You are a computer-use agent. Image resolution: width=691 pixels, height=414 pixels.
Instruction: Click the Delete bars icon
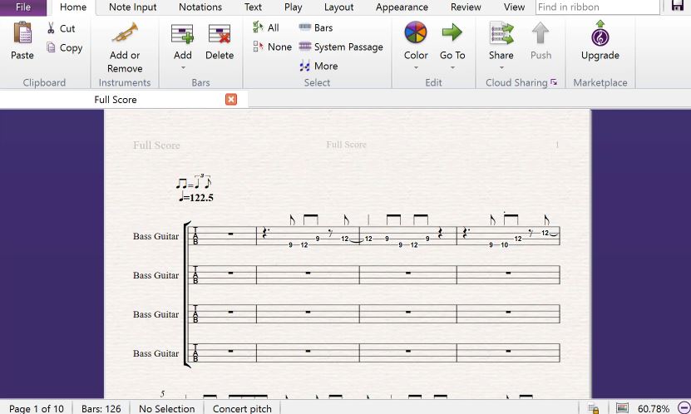tap(220, 34)
